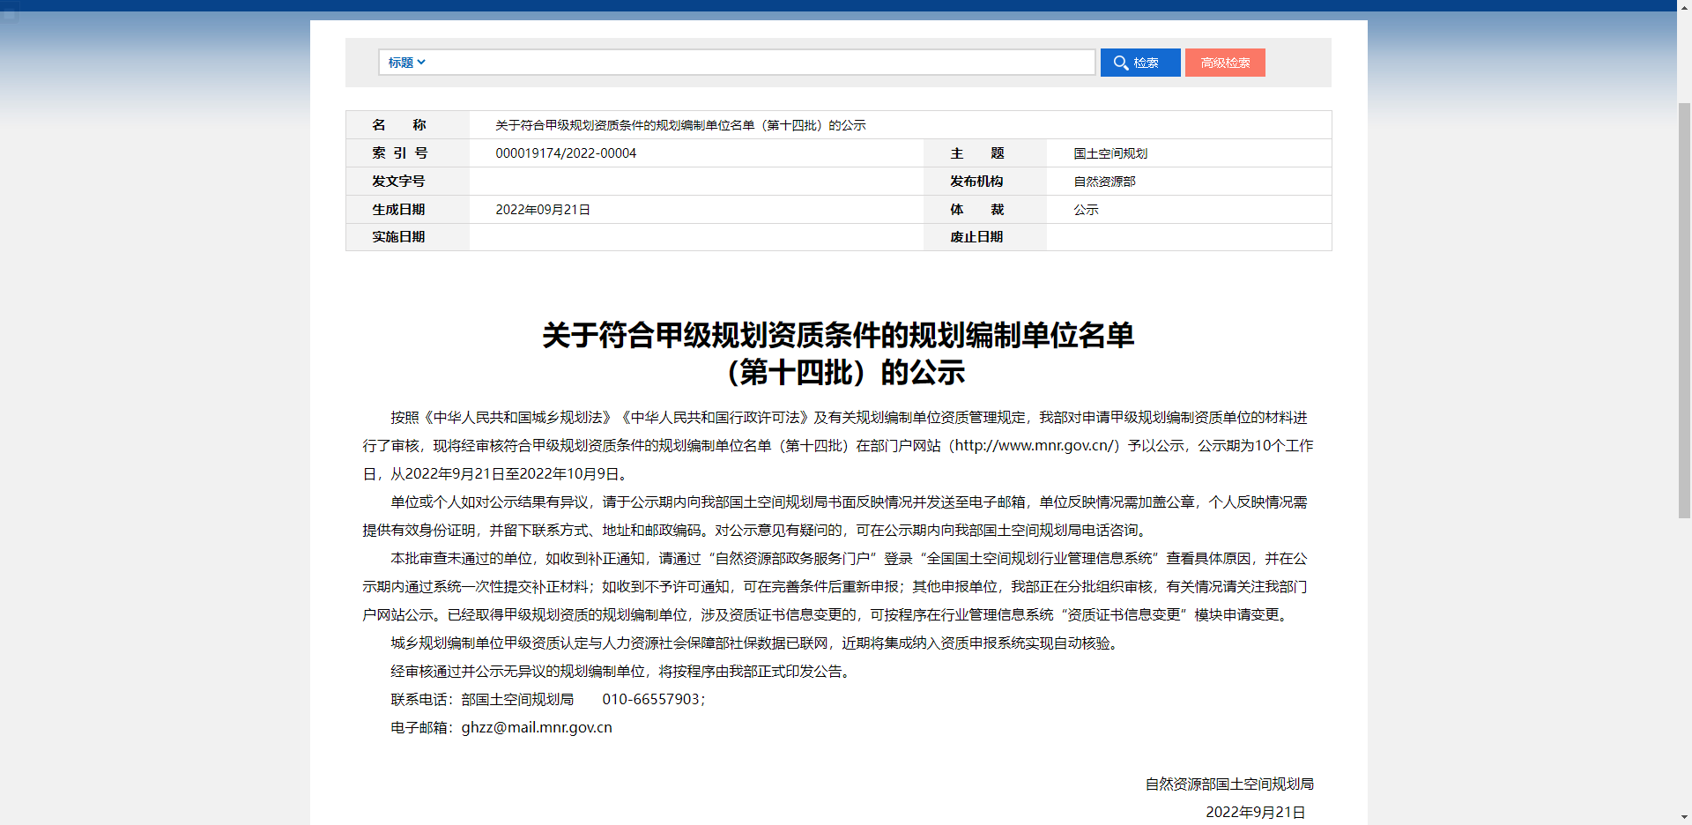Click the signature 自然资源部国土空间规划局
1692x825 pixels.
click(x=1228, y=784)
